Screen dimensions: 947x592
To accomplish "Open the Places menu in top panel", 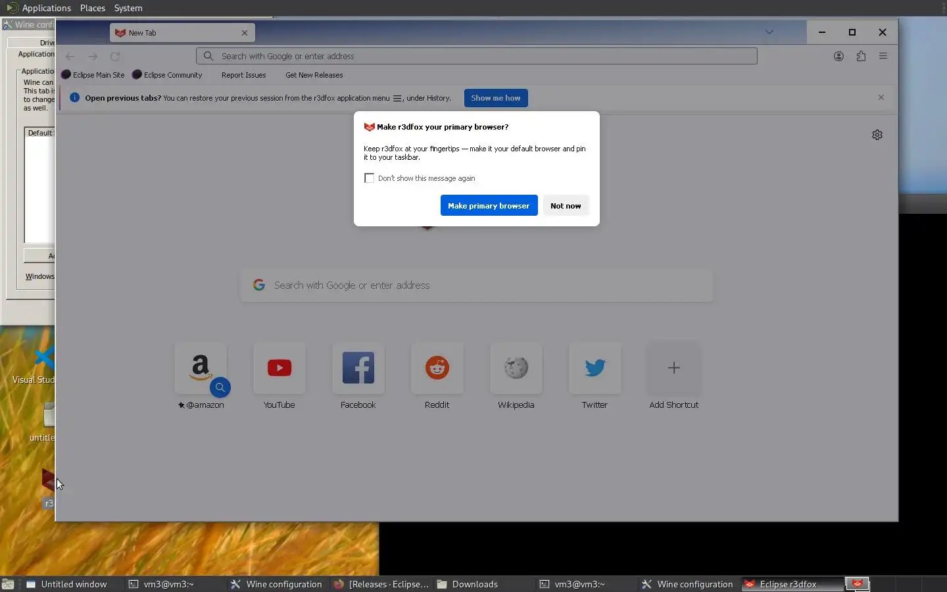I will click(x=93, y=8).
